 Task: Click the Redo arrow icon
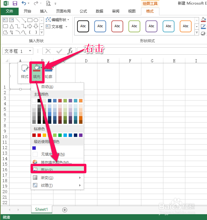(36, 3)
